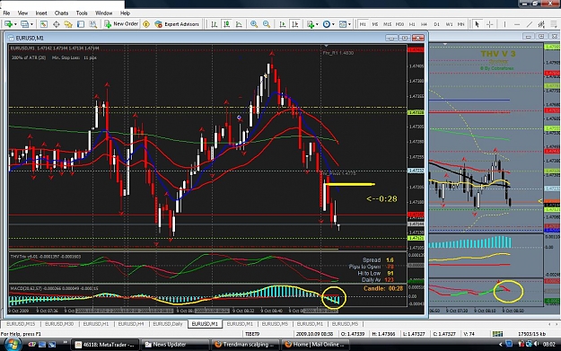
Task: Expand the Templates dropdown arrow
Action: tap(349, 24)
